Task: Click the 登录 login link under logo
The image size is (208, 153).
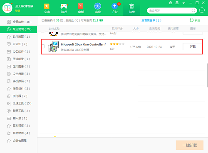Action: tap(17, 11)
